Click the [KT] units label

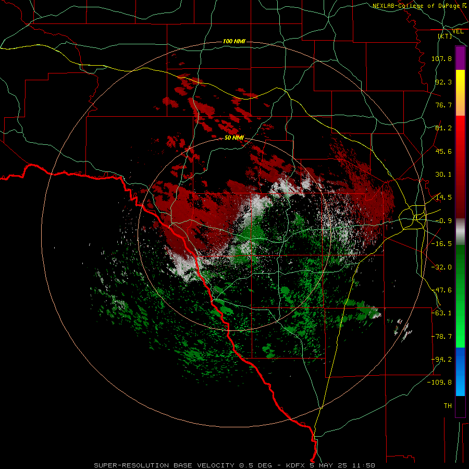tap(445, 36)
